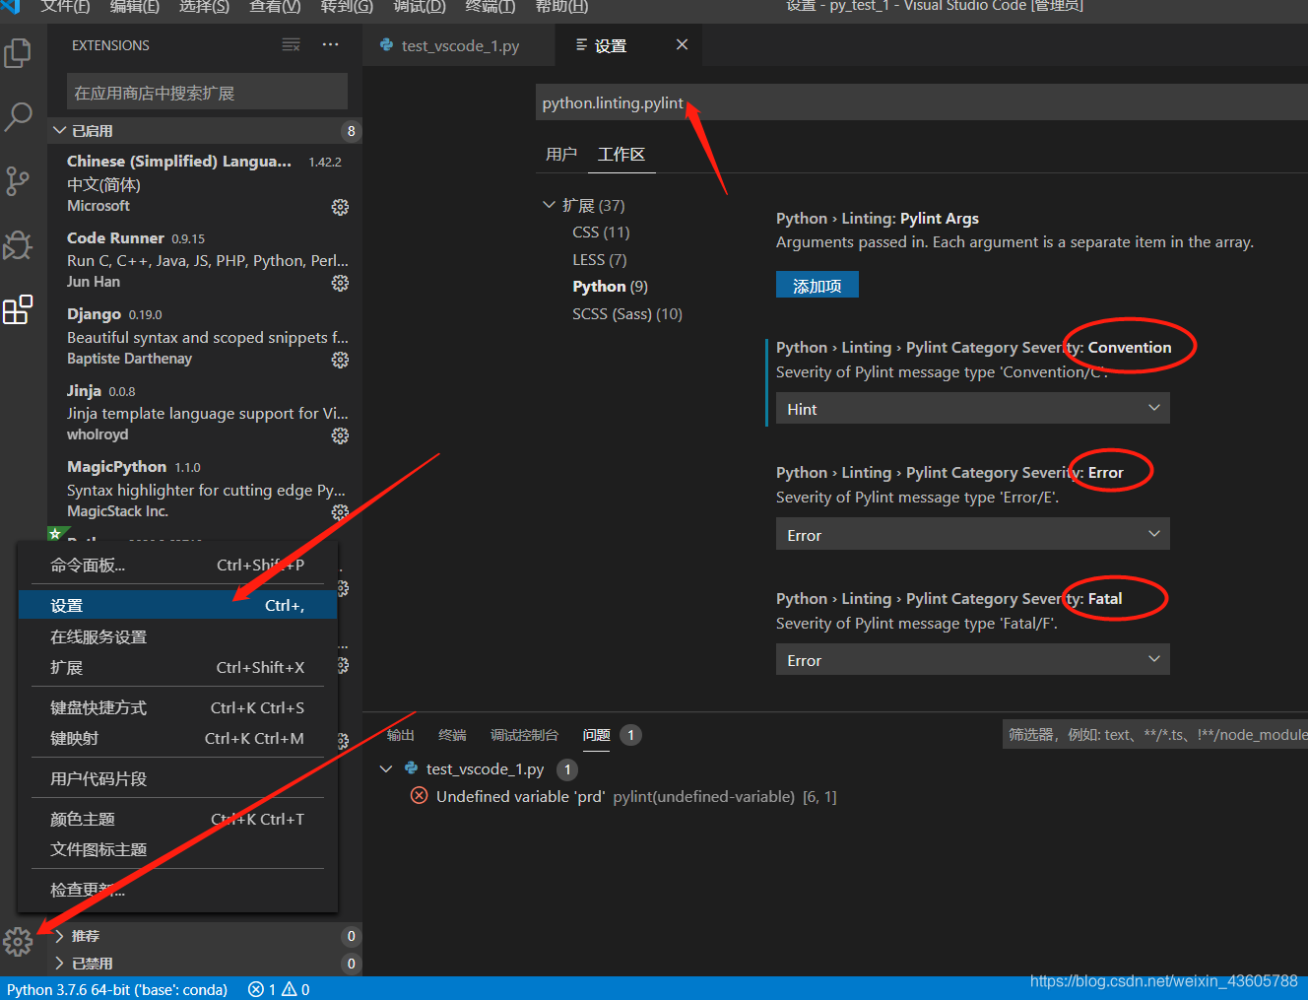The height and width of the screenshot is (1000, 1308).
Task: Open the Django extension entry
Action: [207, 336]
